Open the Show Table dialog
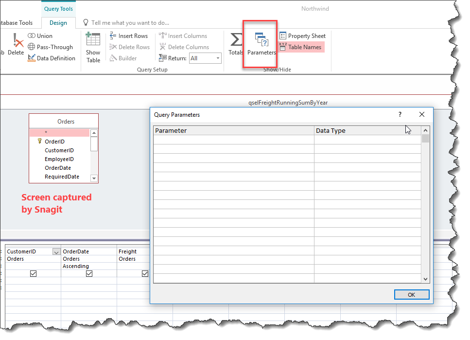470x340 pixels. point(93,48)
